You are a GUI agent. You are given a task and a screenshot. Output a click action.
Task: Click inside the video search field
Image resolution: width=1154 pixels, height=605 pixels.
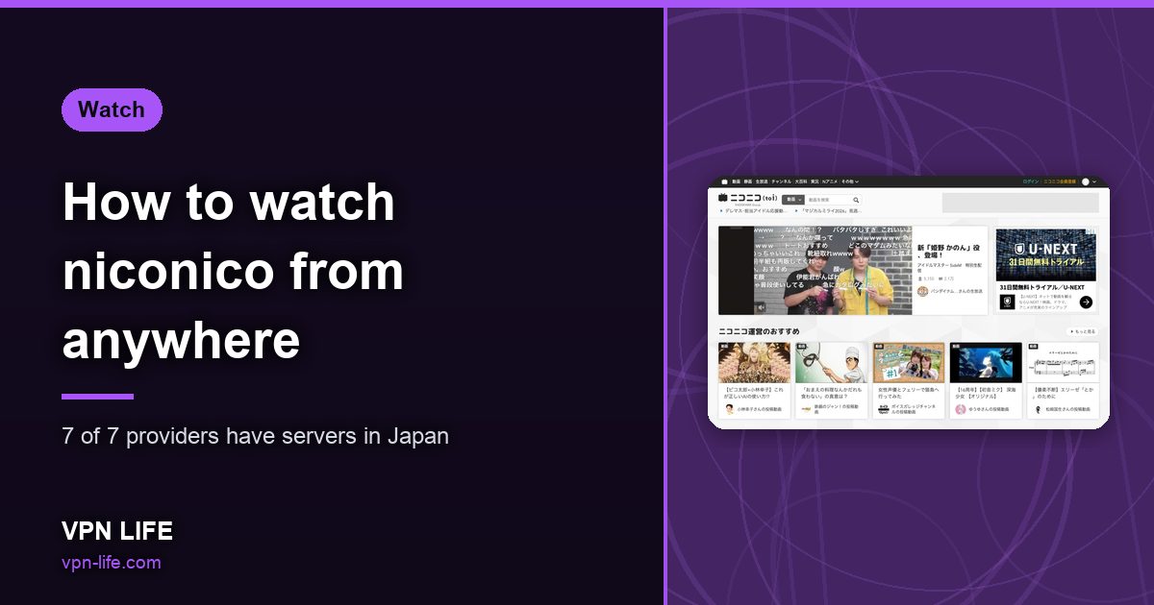pos(828,200)
